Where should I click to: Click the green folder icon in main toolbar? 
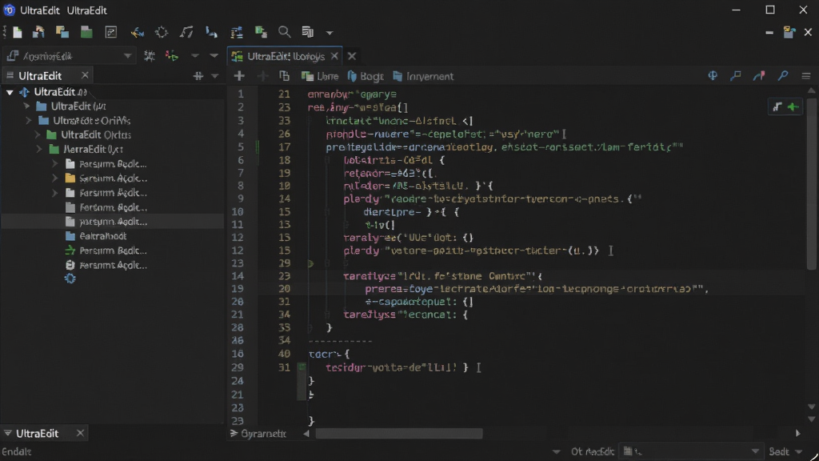point(86,32)
